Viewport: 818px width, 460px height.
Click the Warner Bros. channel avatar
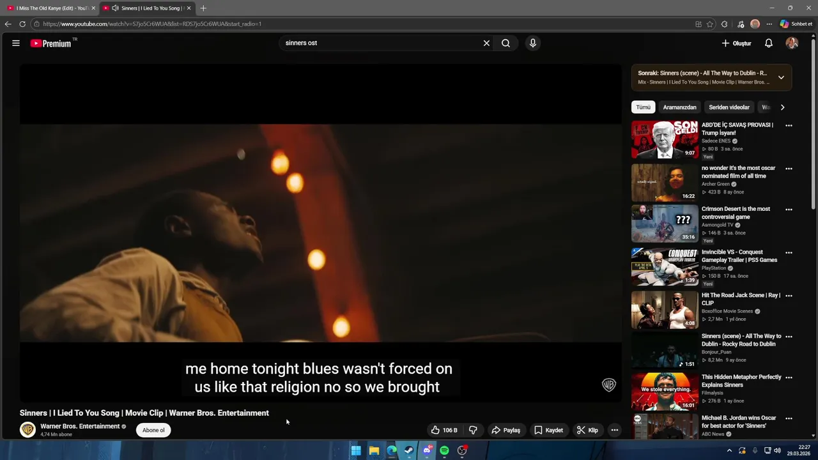pyautogui.click(x=27, y=429)
